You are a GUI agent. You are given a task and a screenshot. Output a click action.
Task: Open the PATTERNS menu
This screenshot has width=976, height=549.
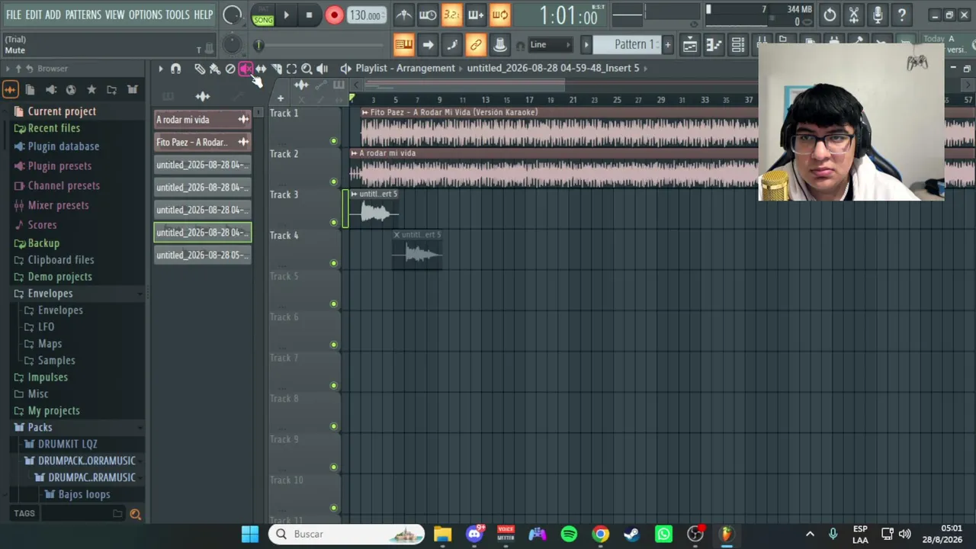point(83,14)
